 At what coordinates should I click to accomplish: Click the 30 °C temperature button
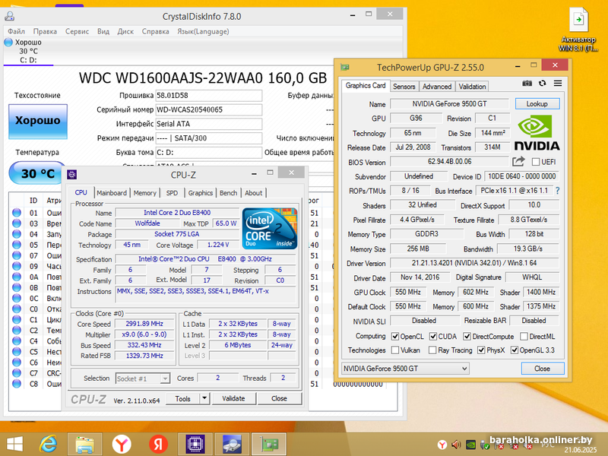pos(37,173)
